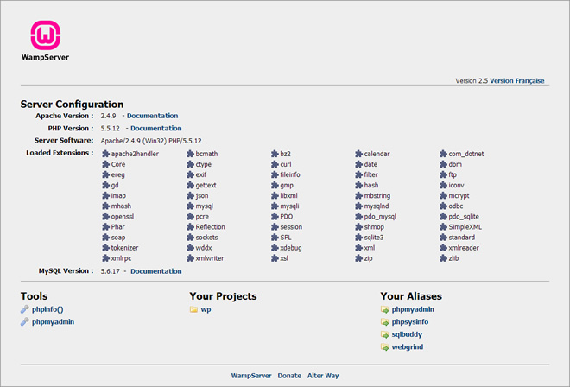The image size is (570, 387).
Task: Click the folder icon next to wp
Action: (193, 309)
